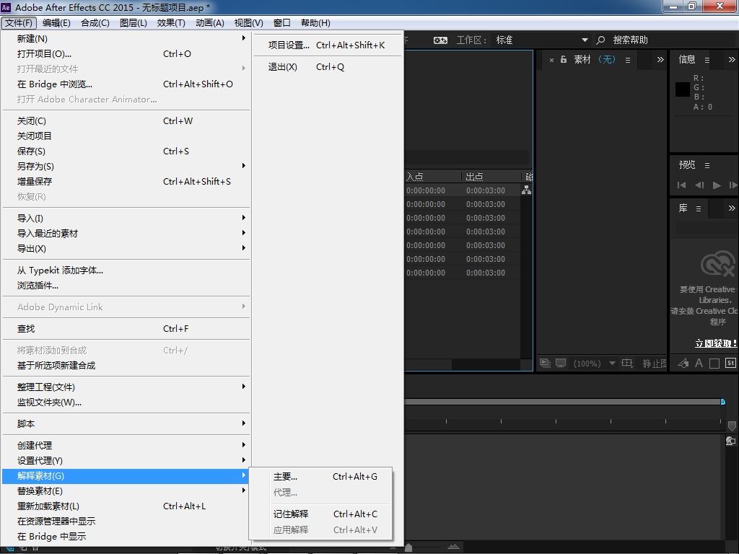Open the 帮助(H) menu
Image resolution: width=739 pixels, height=554 pixels.
[x=315, y=22]
